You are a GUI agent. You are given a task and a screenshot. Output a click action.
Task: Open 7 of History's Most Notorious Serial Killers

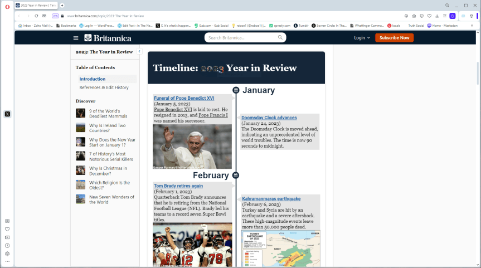click(x=111, y=157)
